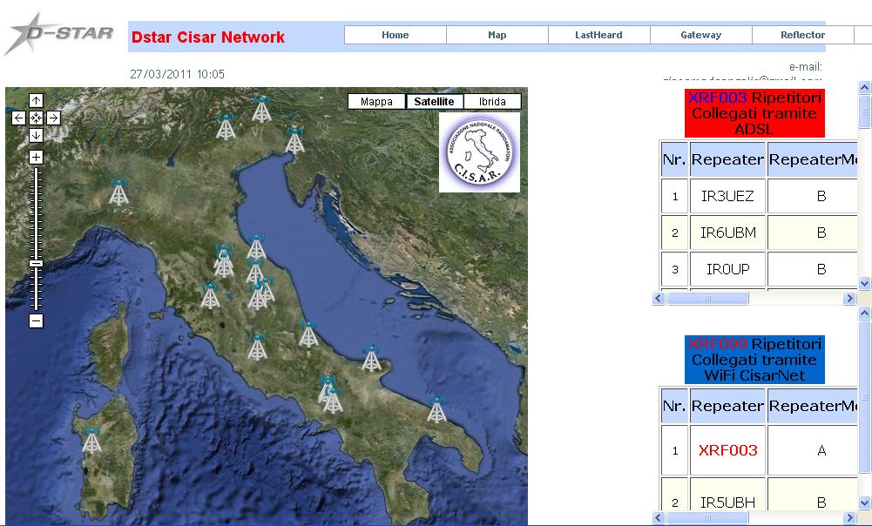Open the Home menu item
The image size is (872, 526).
tap(395, 35)
